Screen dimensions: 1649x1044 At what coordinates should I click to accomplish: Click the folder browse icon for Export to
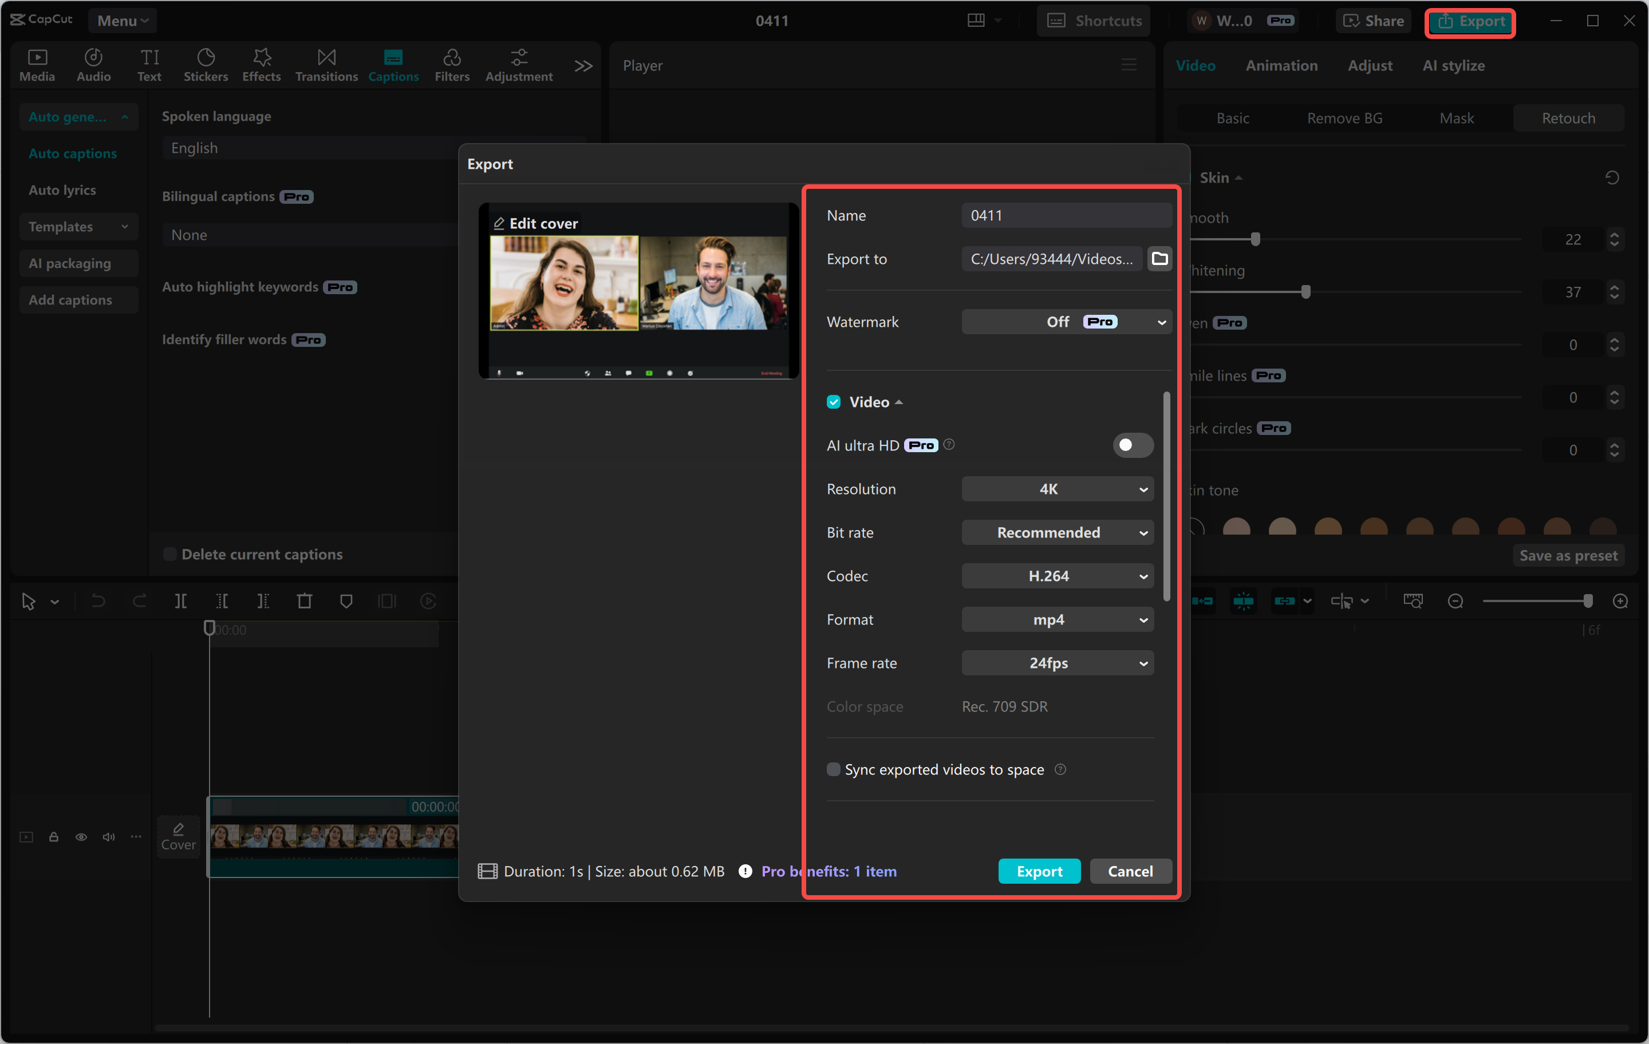(1159, 259)
